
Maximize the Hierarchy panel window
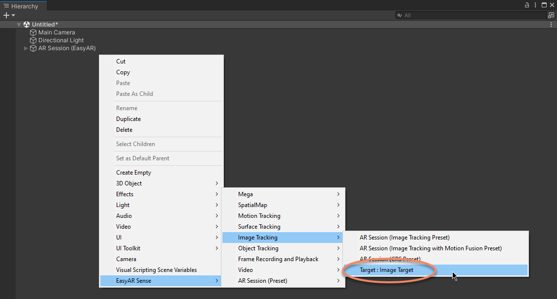coord(544,5)
